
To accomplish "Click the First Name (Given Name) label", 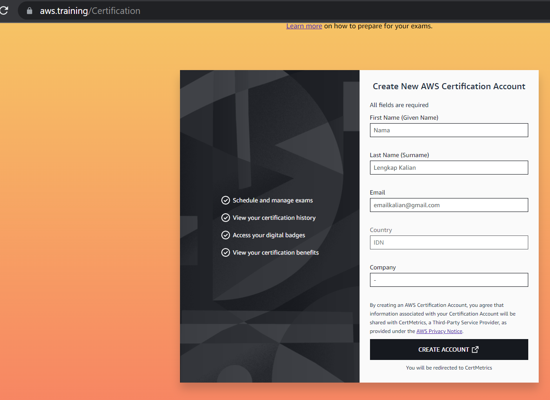I will pyautogui.click(x=404, y=118).
